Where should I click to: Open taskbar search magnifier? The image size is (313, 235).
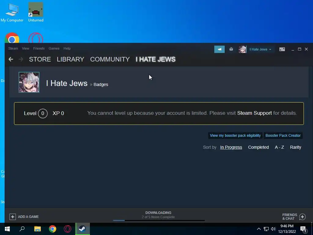tap(22, 229)
